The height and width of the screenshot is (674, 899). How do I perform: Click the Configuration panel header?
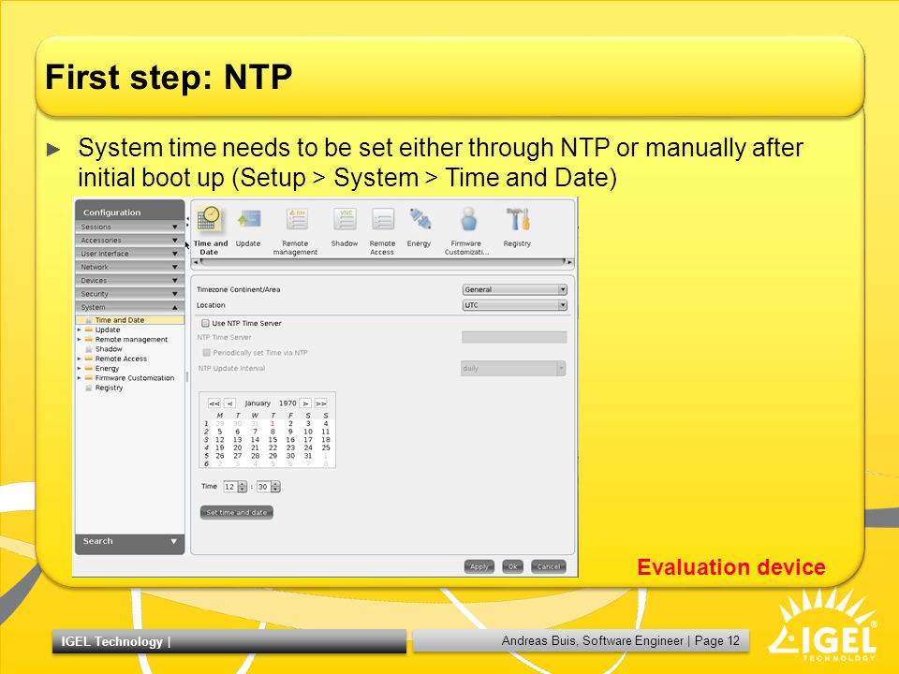[129, 212]
